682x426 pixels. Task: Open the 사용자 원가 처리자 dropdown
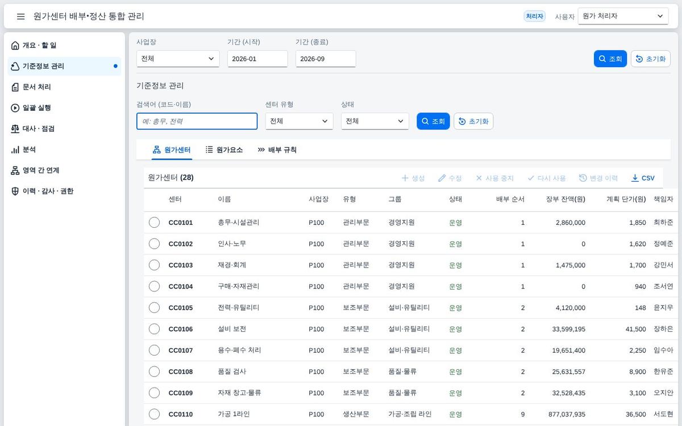click(623, 16)
